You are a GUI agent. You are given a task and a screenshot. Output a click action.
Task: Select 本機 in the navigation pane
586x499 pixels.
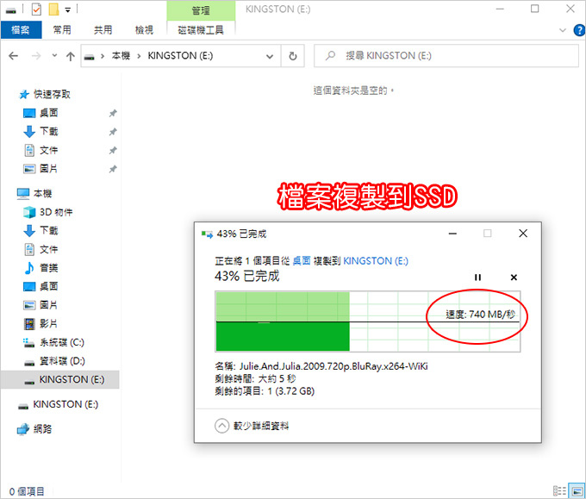[x=42, y=193]
